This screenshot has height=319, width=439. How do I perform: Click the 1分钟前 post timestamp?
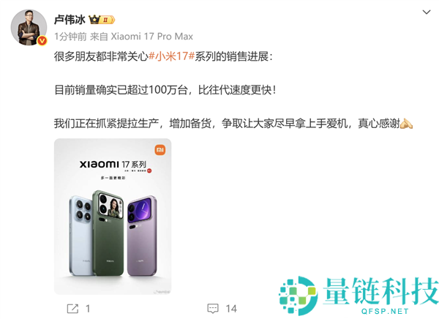70,37
